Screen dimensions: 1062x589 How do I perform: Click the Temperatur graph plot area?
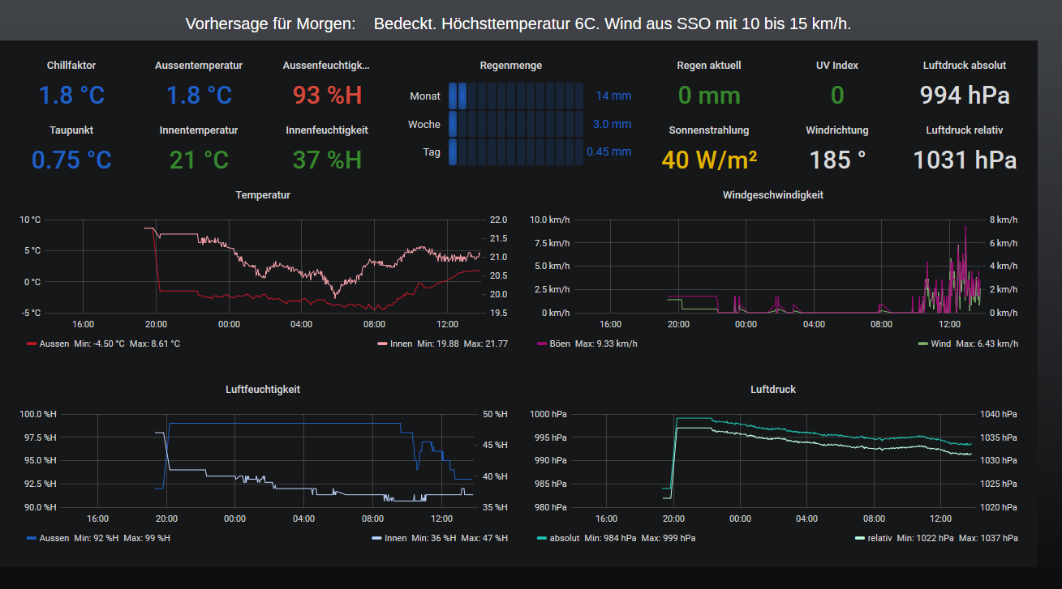coord(263,266)
